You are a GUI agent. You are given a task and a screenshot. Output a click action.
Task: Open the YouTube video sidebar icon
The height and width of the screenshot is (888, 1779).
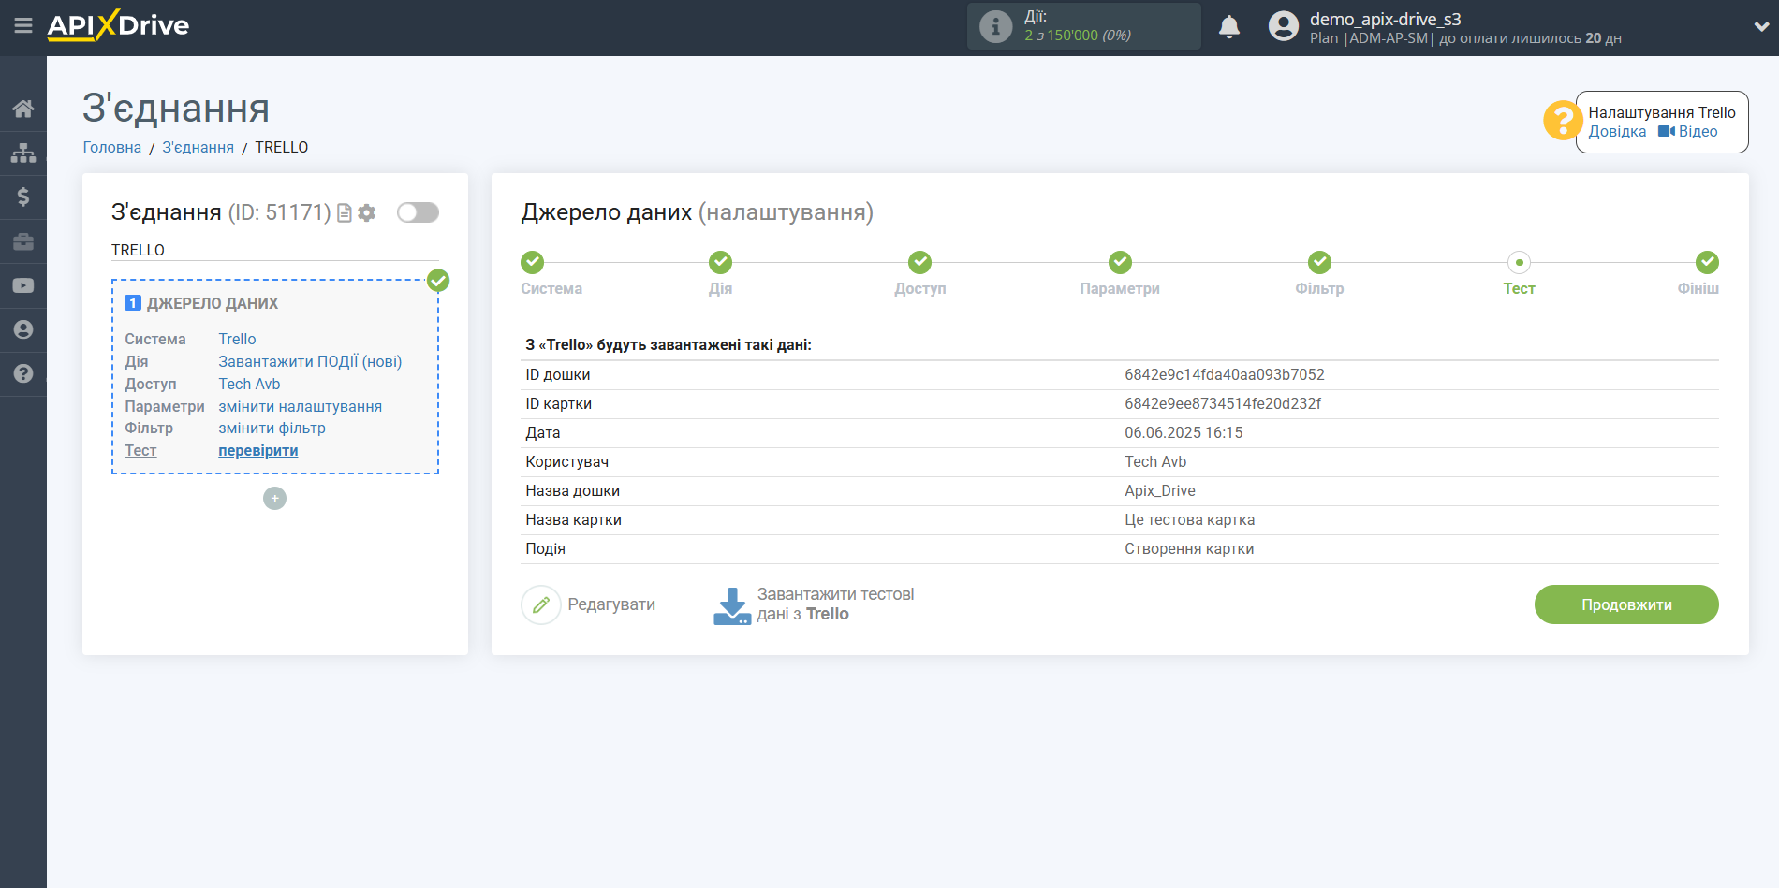[x=23, y=285]
